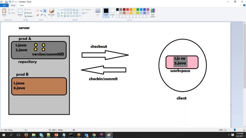Screen dimensions: 246x138
Task: Pick the Oval shape
Action: pyautogui.click(x=65, y=10)
